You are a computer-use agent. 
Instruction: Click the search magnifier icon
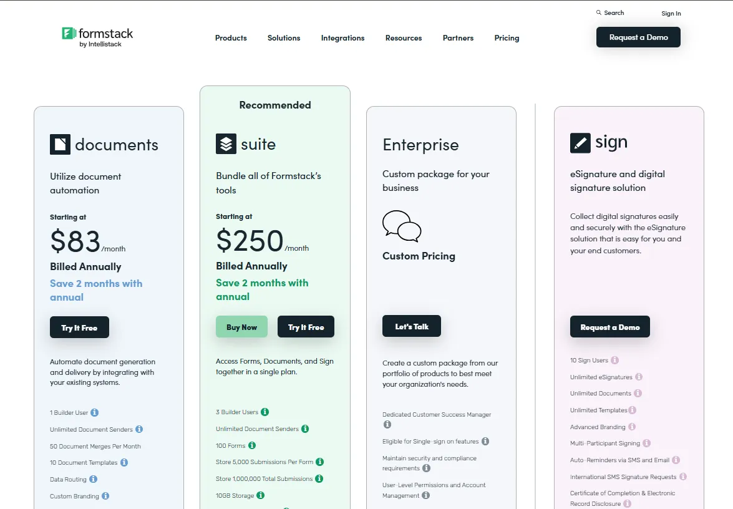(598, 12)
